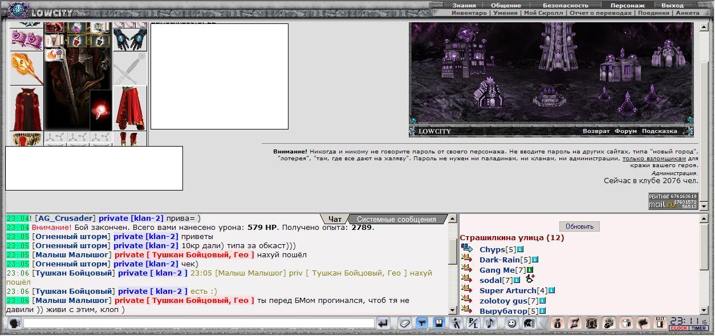Click the info icon next to Chyps
Screen dimensions: 715x336
[x=520, y=249]
